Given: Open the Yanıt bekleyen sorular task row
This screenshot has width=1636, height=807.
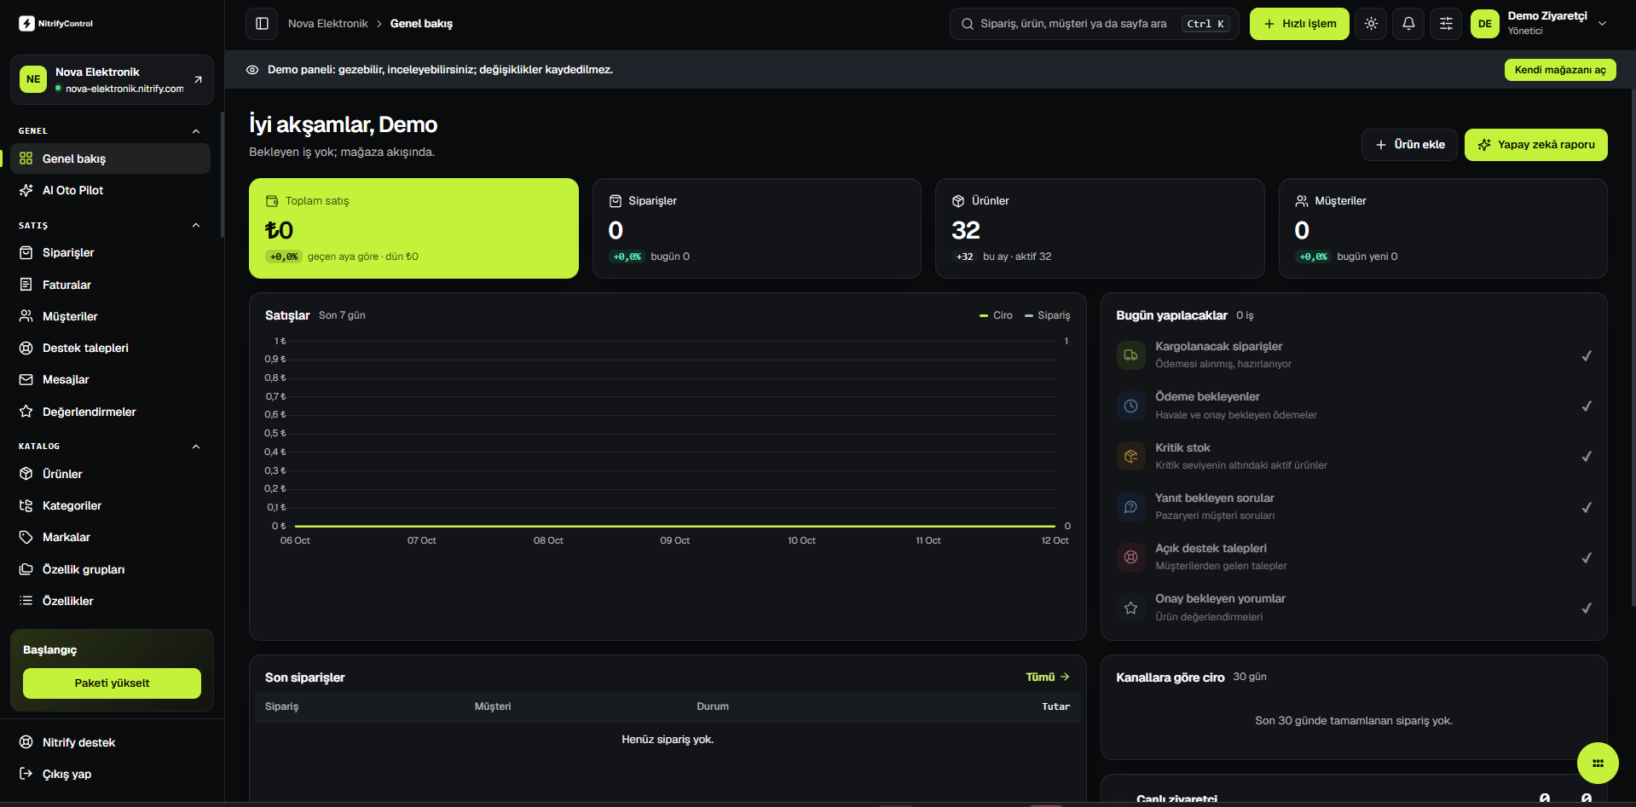Looking at the screenshot, I should tap(1354, 507).
